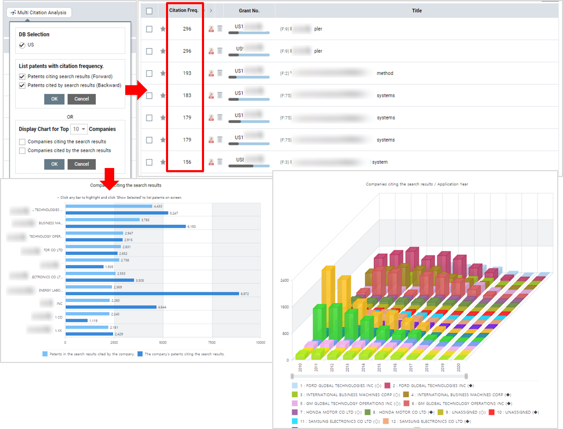Viewport: 563px width, 429px height.
Task: Click the trash icon in the 183-citation row
Action: 219,96
